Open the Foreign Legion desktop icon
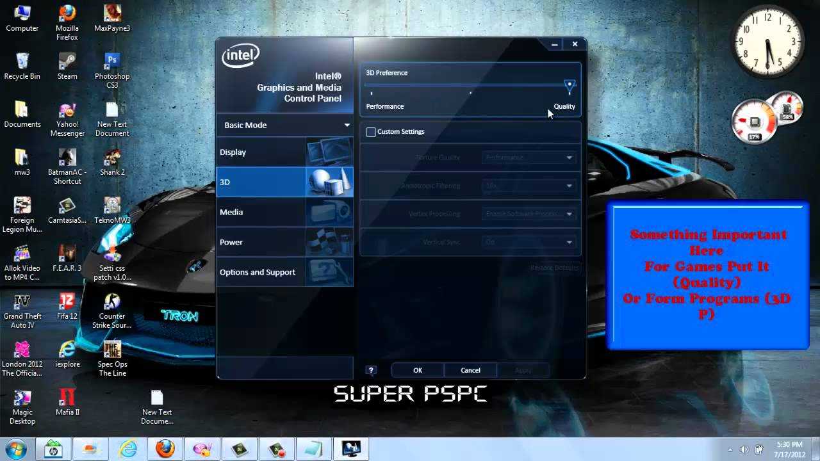The image size is (820, 461). pyautogui.click(x=22, y=214)
